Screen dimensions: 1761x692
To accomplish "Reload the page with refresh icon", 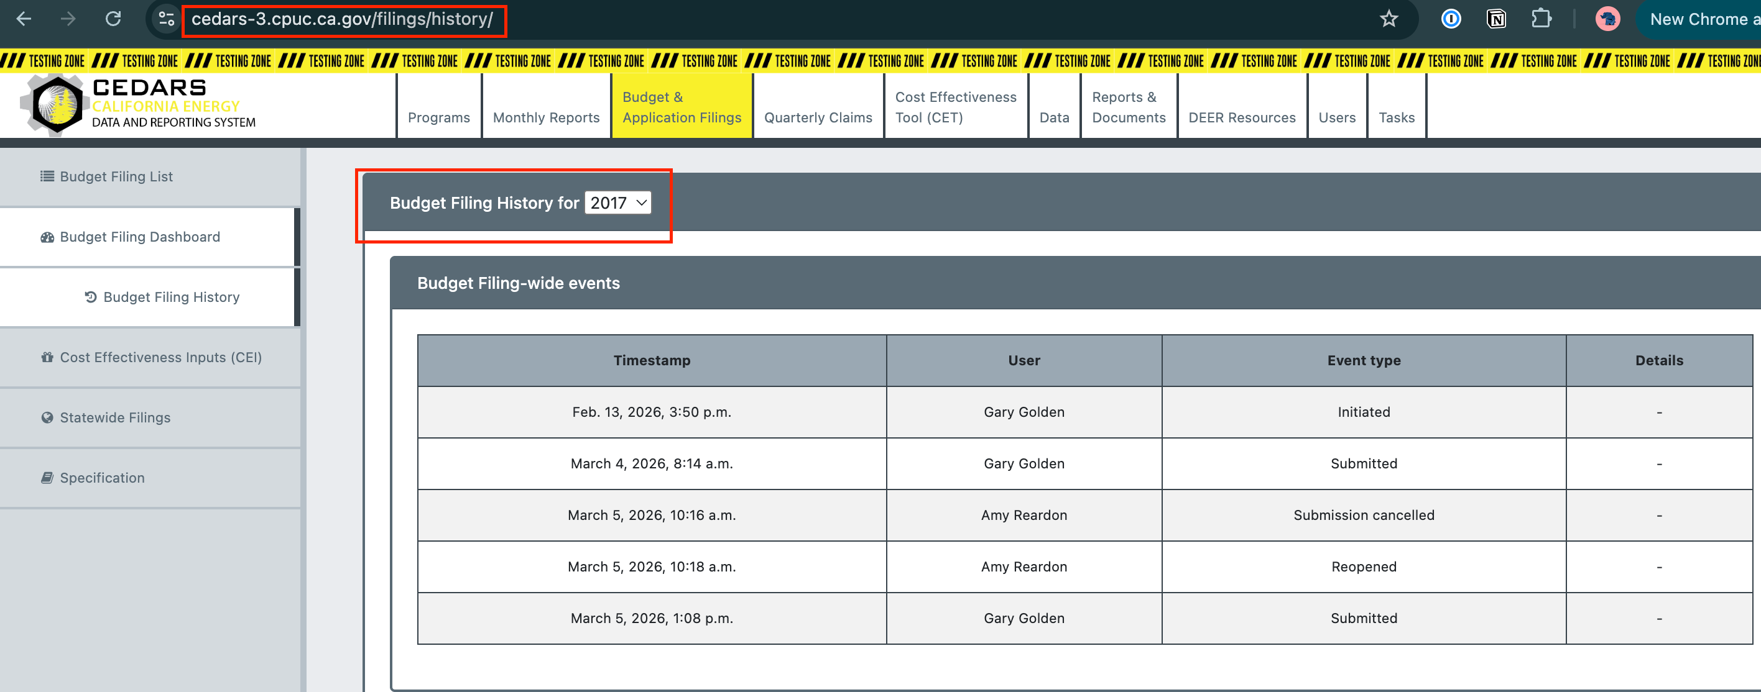I will tap(113, 19).
